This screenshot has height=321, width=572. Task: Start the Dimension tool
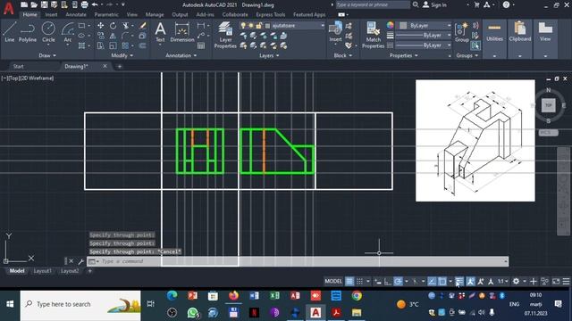[181, 32]
